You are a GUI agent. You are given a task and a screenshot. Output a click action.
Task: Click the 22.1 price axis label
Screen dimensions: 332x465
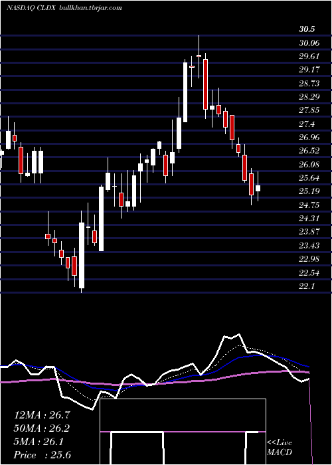pyautogui.click(x=307, y=286)
